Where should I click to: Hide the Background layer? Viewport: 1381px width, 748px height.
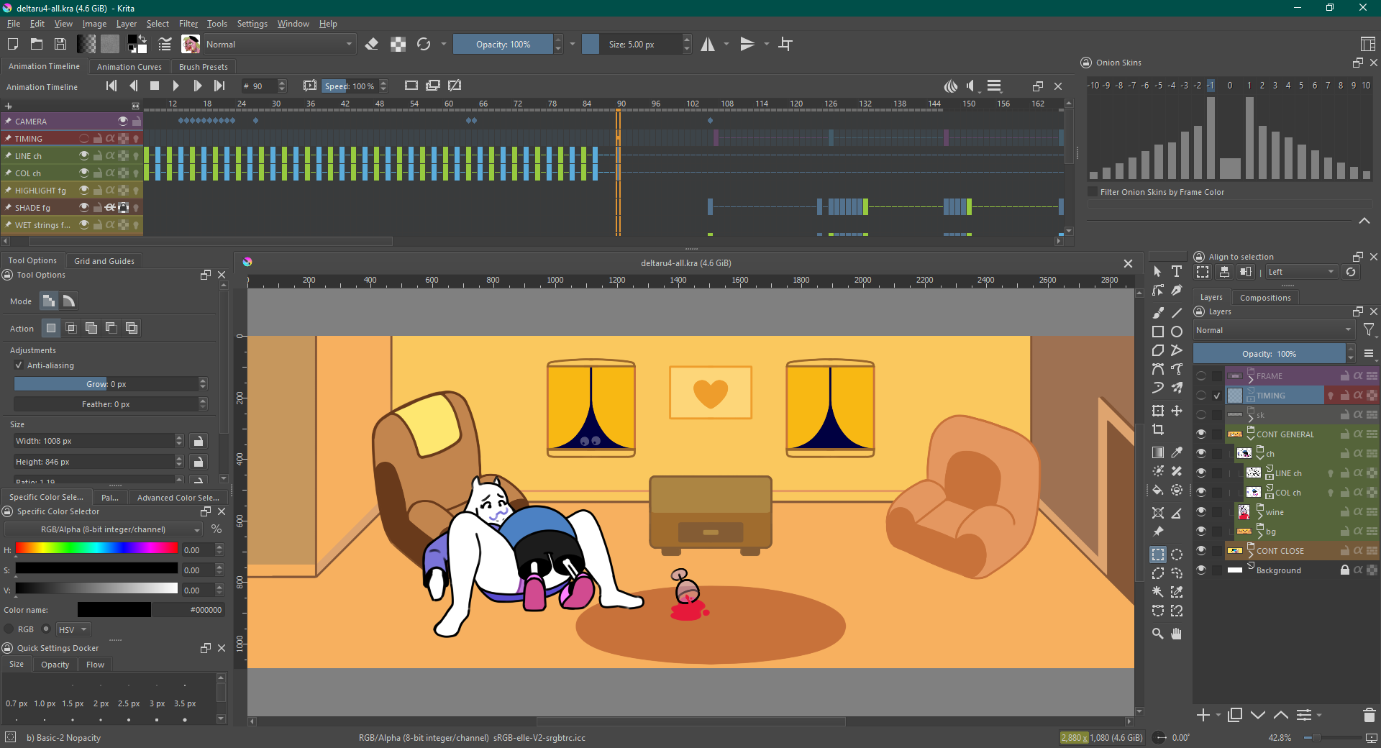pos(1201,570)
